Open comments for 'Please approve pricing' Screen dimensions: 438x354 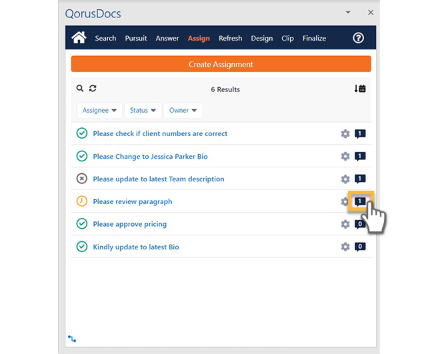tap(360, 224)
